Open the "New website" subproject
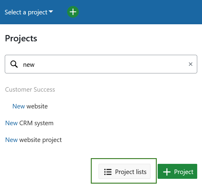 [x=30, y=106]
